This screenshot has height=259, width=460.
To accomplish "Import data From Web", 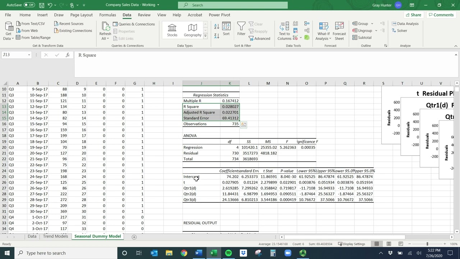I will pyautogui.click(x=27, y=31).
